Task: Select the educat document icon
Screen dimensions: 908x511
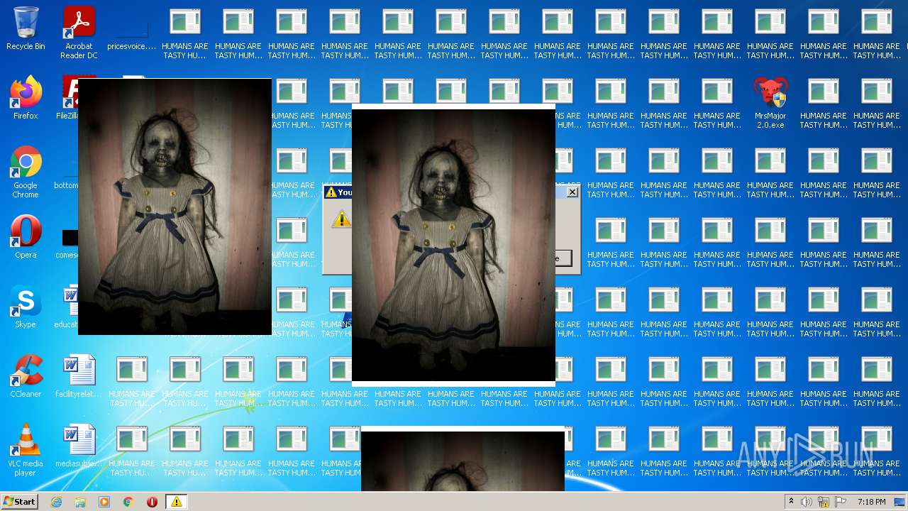Action: tap(68, 307)
